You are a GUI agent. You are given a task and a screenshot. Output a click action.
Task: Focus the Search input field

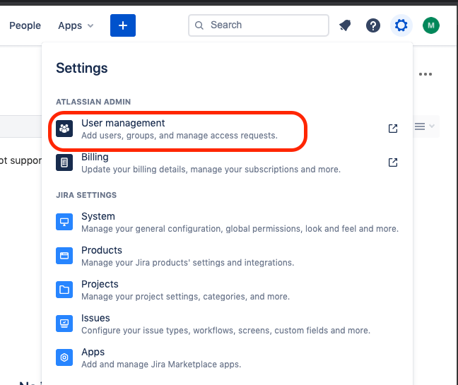click(259, 25)
